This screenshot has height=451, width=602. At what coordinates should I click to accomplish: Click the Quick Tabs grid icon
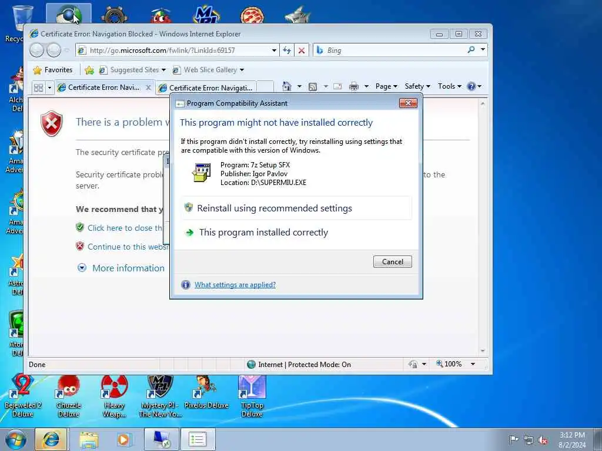click(38, 88)
